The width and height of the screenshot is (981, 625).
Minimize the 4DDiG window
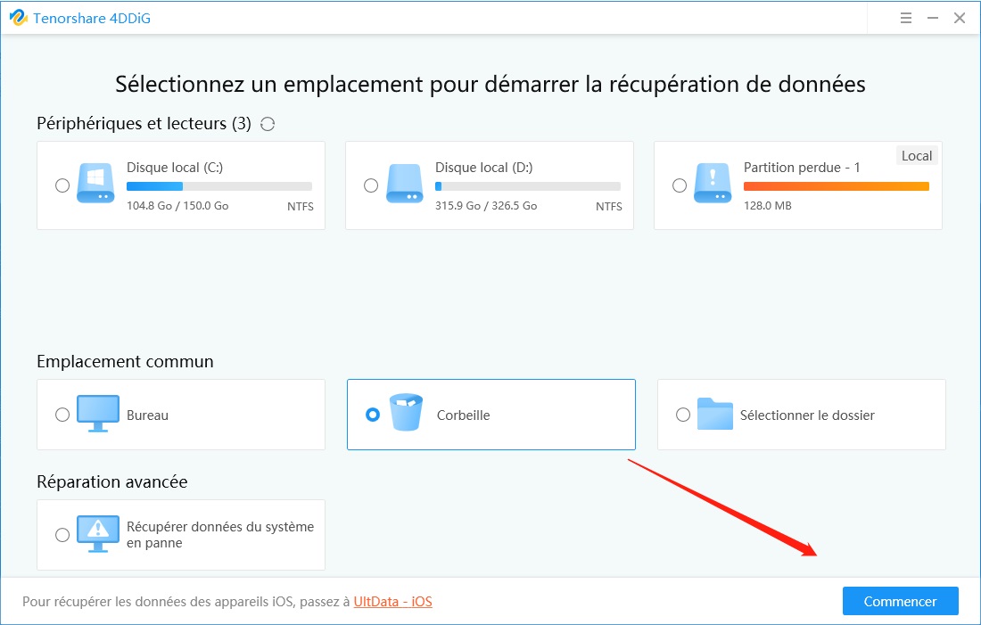click(933, 18)
